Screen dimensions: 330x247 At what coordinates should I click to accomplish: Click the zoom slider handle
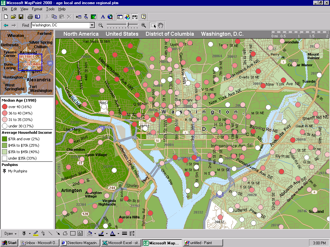point(128,25)
